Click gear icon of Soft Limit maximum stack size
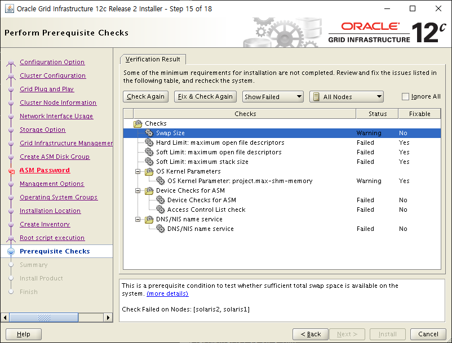This screenshot has width=452, height=343. 149,161
